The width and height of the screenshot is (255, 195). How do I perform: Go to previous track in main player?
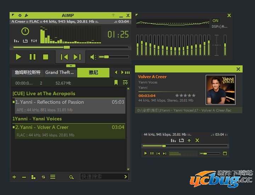(x=64, y=57)
